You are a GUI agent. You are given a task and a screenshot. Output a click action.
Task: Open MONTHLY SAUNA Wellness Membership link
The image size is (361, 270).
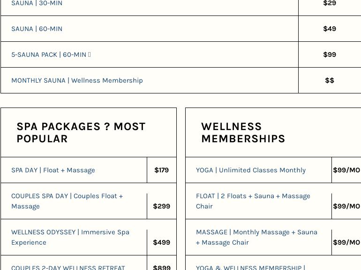77,80
